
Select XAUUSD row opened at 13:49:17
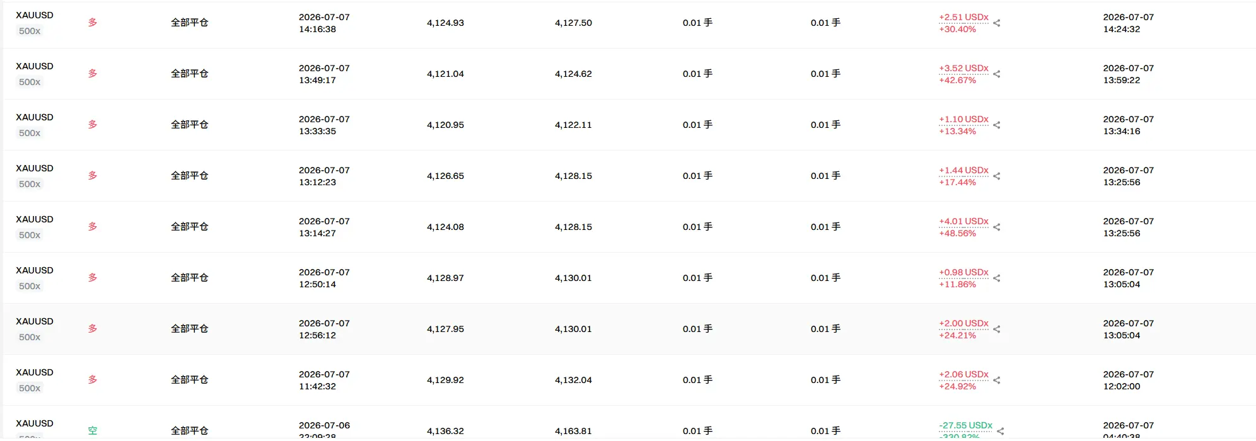(628, 74)
